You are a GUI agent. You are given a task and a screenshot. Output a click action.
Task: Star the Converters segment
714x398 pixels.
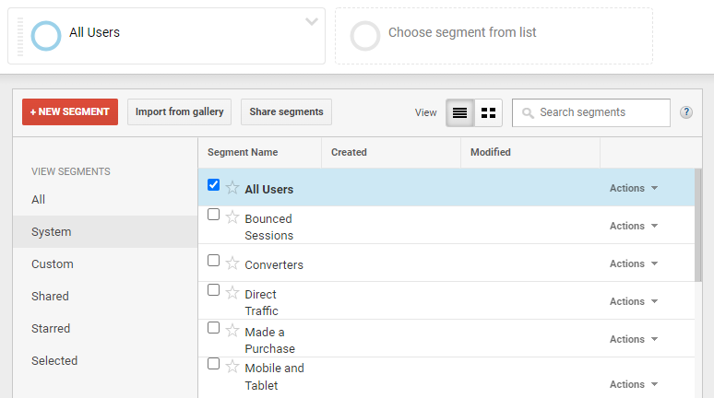pyautogui.click(x=232, y=264)
